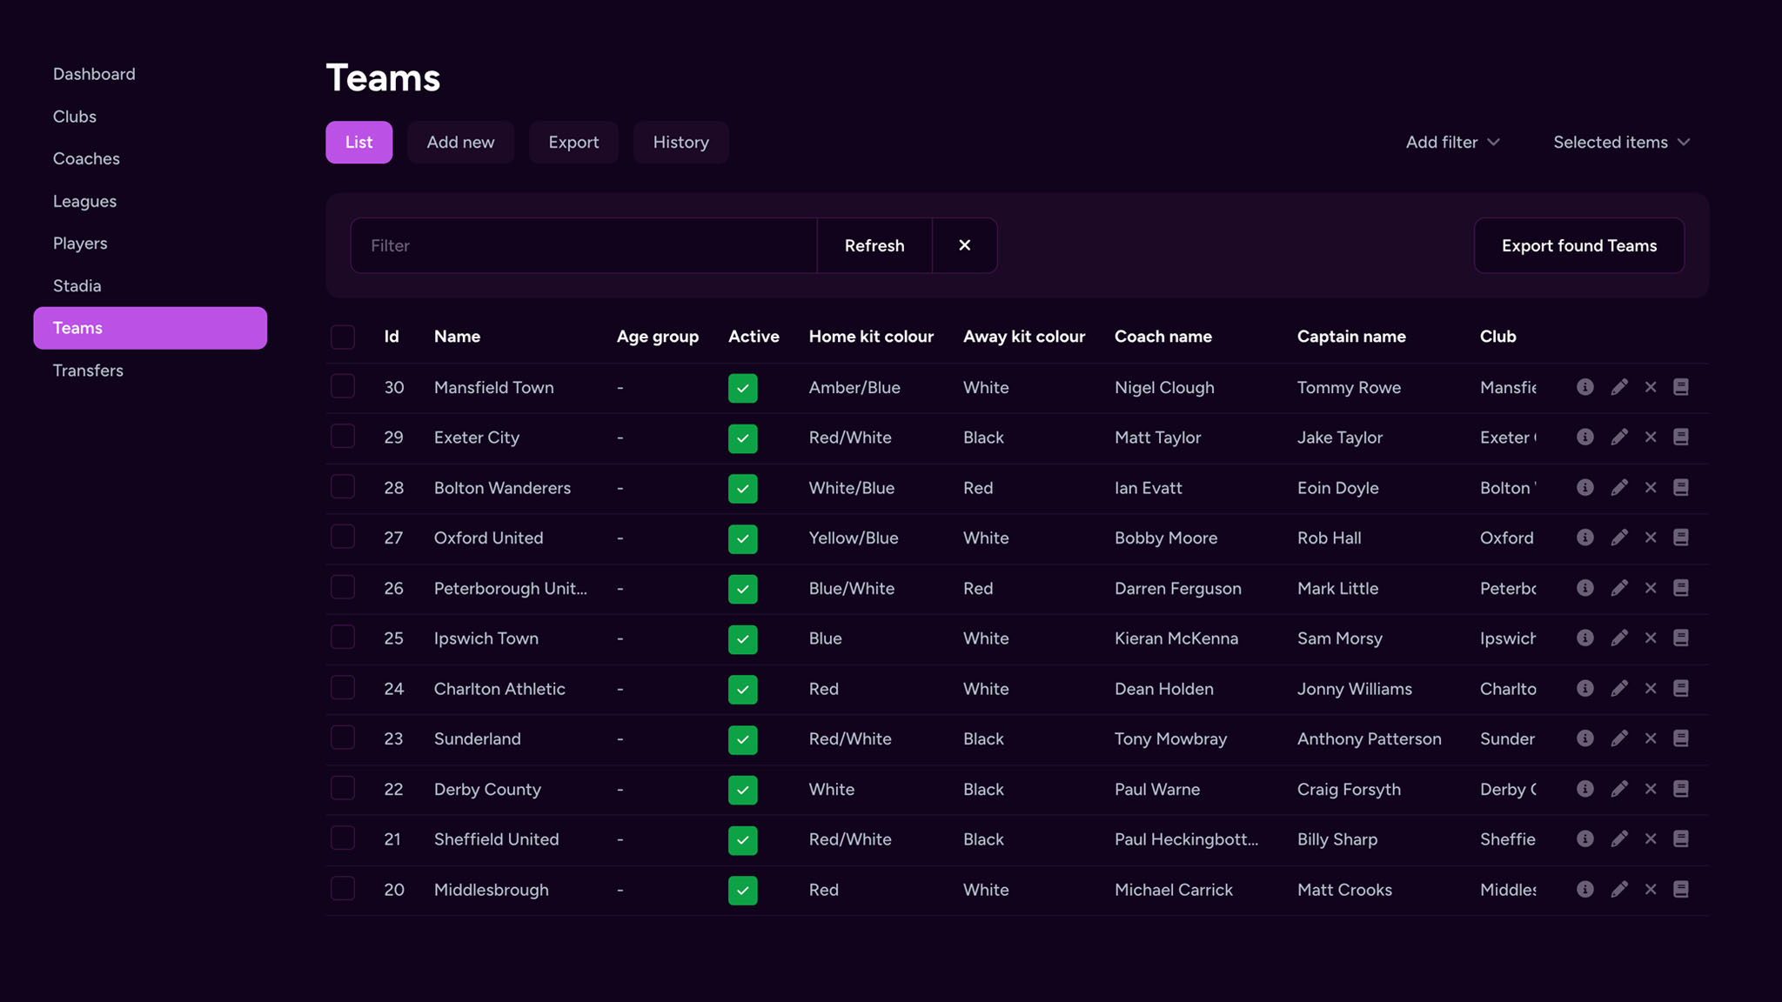Open info details for Mansfield Town

[x=1584, y=387]
